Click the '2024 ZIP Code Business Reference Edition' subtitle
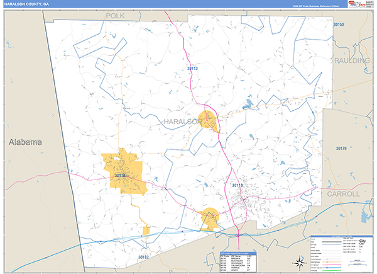The width and height of the screenshot is (377, 274). pos(316,6)
